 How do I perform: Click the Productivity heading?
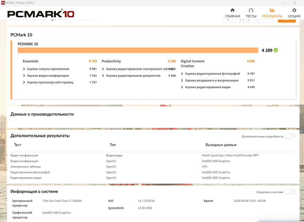click(111, 61)
